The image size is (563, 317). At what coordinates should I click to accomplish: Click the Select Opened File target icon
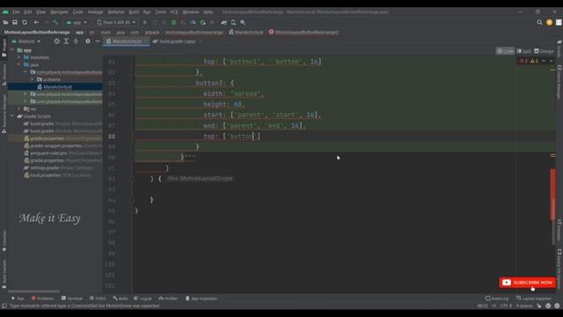(x=56, y=41)
